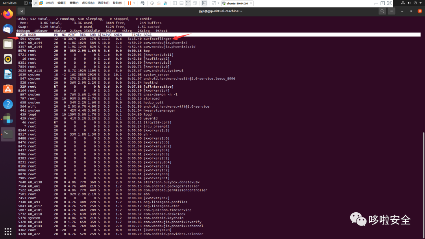Open Firefox from the dock
This screenshot has width=425, height=239.
pos(8,14)
